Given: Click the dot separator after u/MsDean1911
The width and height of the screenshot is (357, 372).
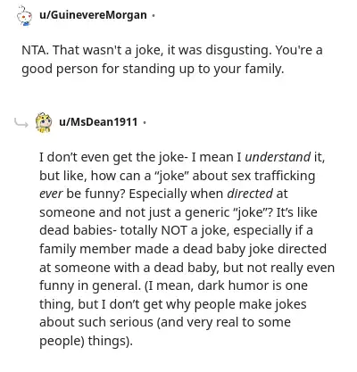Looking at the screenshot, I should (145, 122).
